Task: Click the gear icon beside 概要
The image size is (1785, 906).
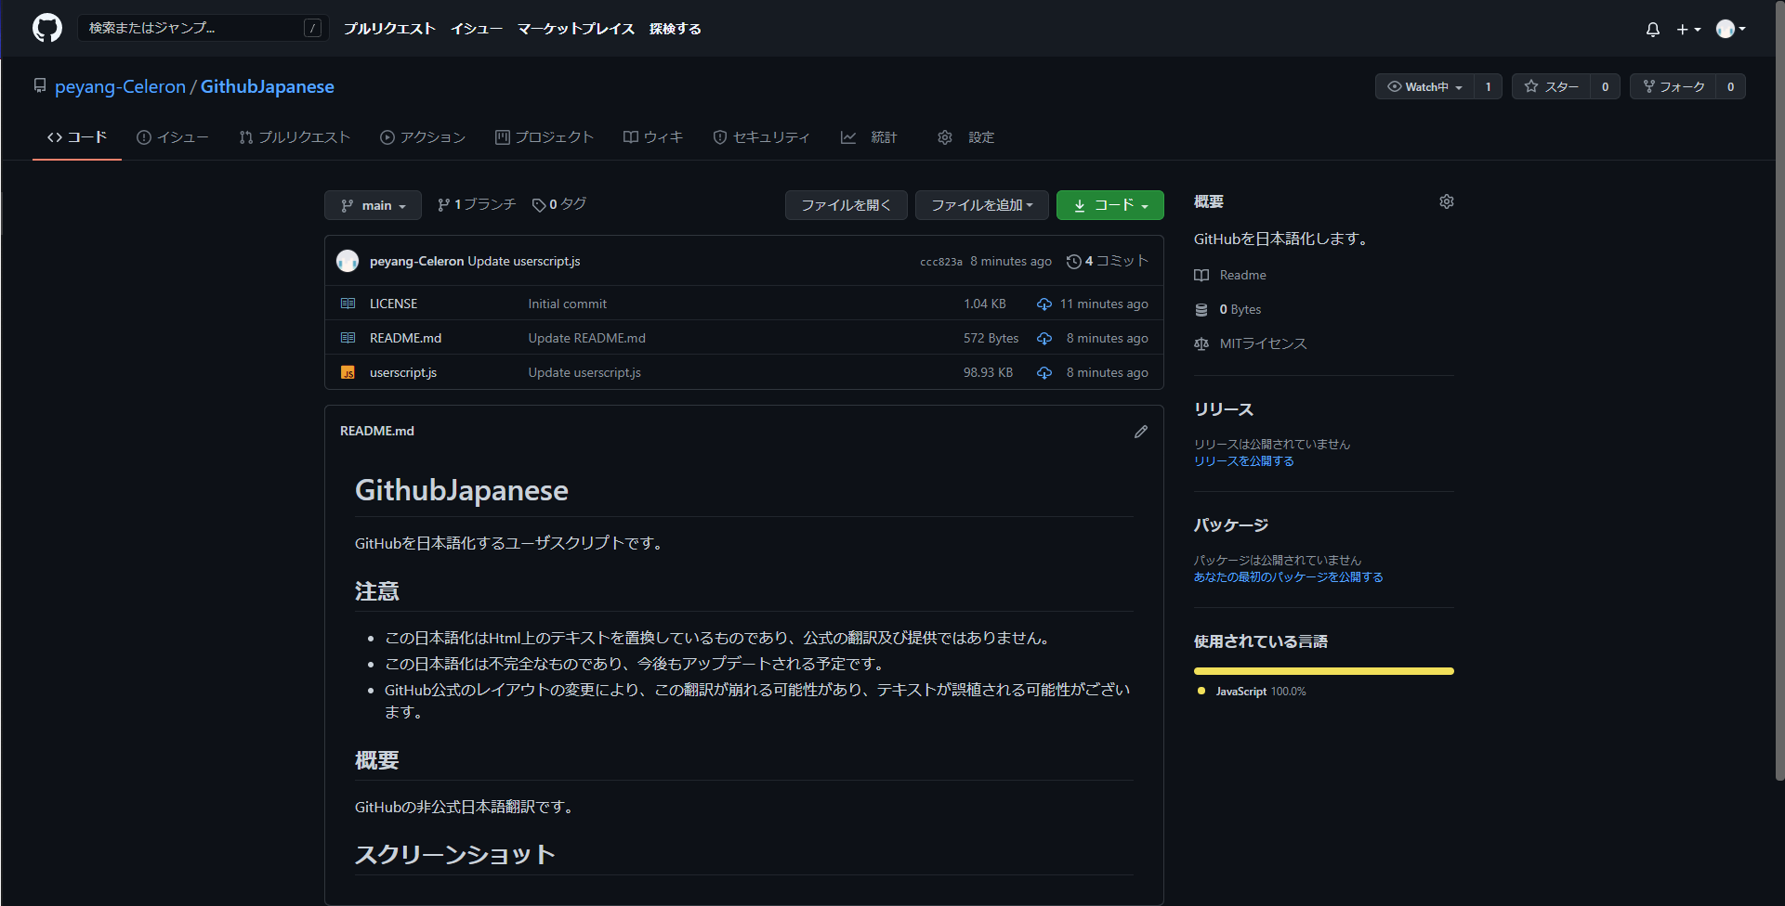Action: tap(1446, 201)
